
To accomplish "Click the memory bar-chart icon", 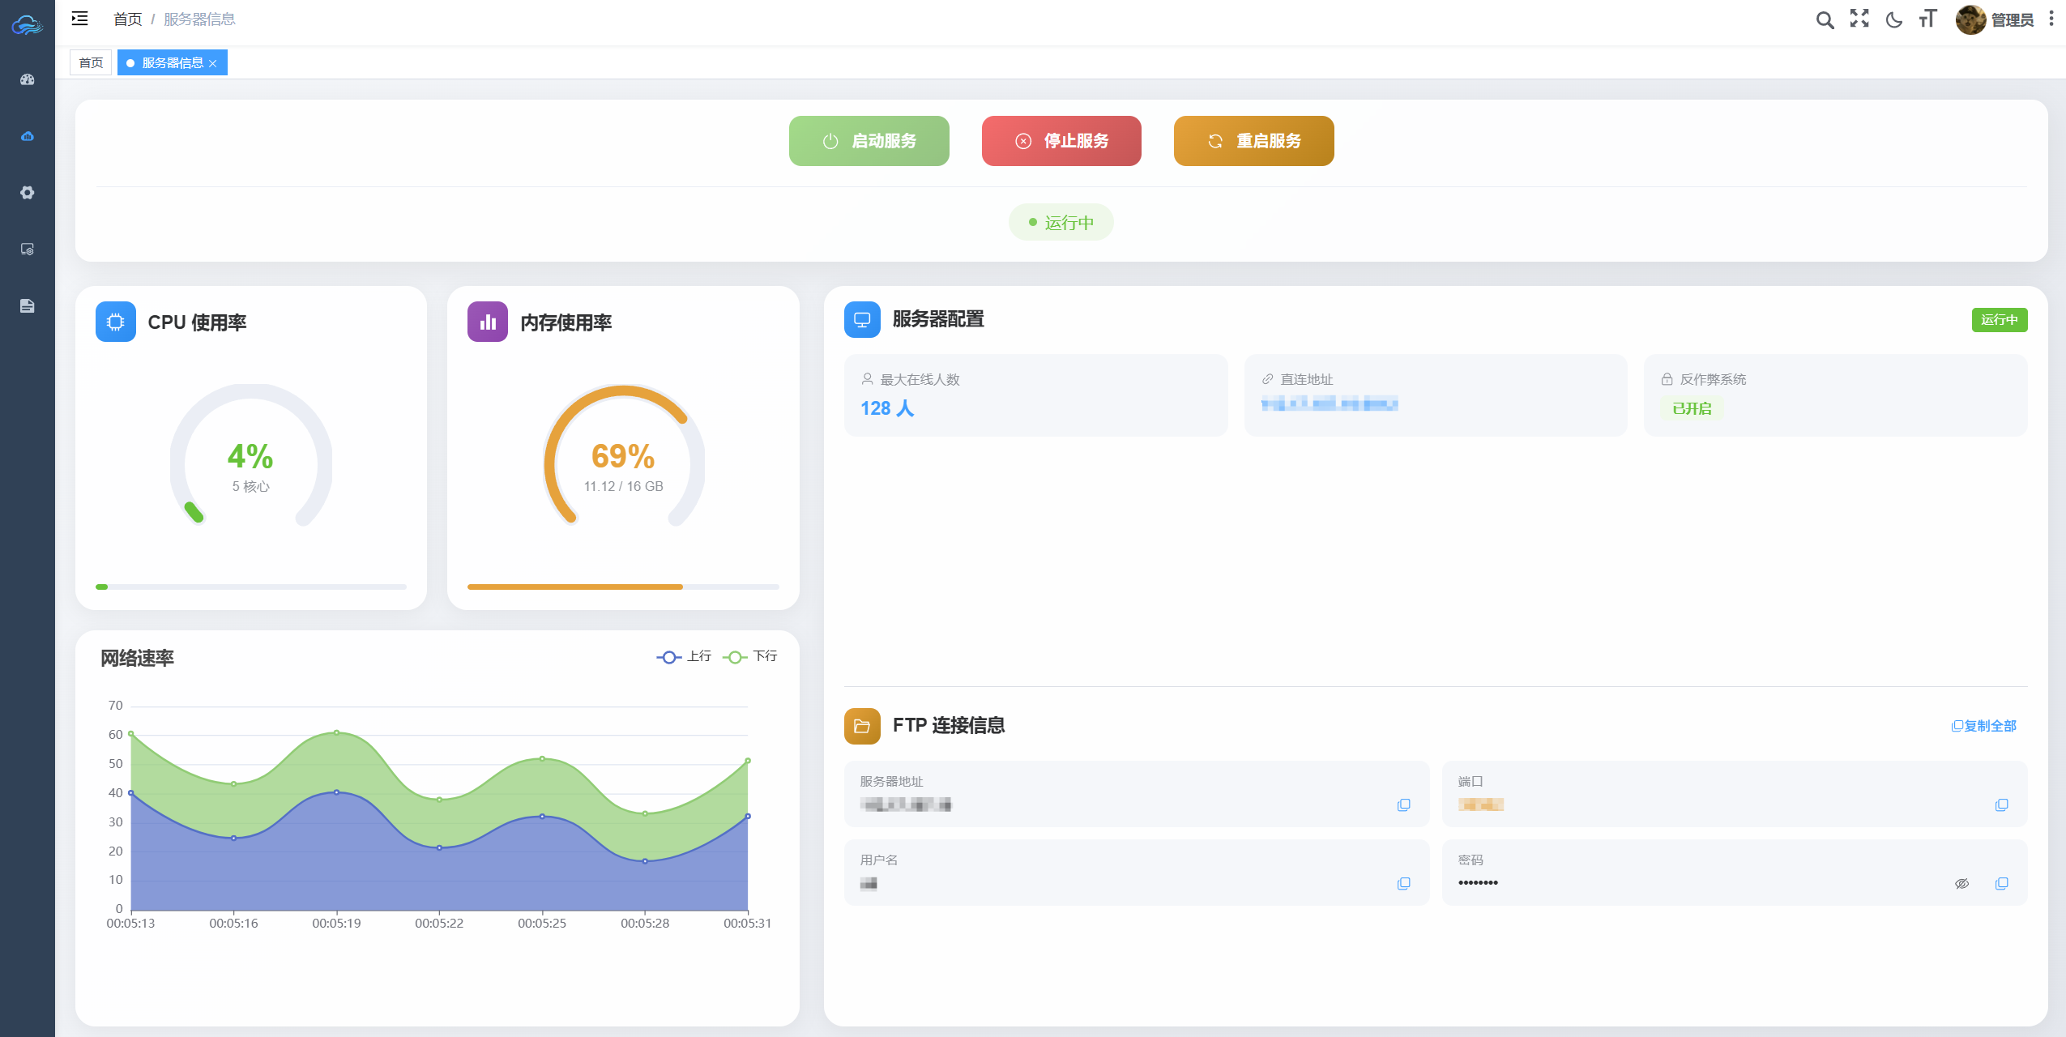I will click(x=488, y=322).
